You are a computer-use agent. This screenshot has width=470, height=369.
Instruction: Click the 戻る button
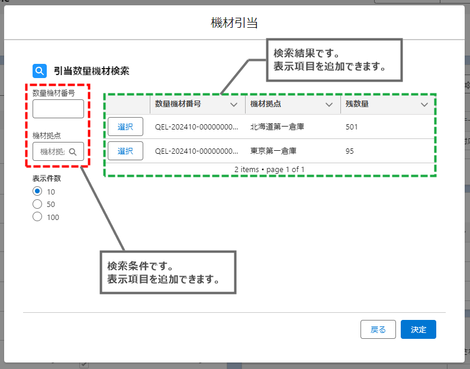click(378, 329)
